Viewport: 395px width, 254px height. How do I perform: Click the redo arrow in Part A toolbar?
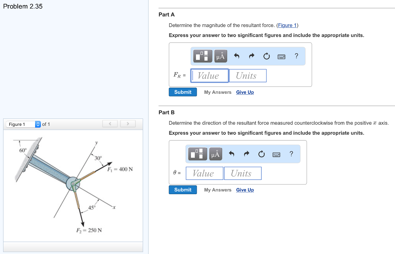click(x=252, y=56)
